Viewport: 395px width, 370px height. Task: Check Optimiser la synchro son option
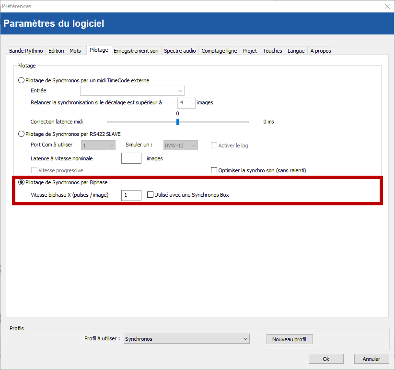pyautogui.click(x=214, y=170)
